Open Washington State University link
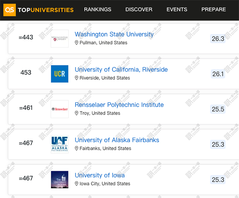The image size is (239, 198). coord(114,34)
